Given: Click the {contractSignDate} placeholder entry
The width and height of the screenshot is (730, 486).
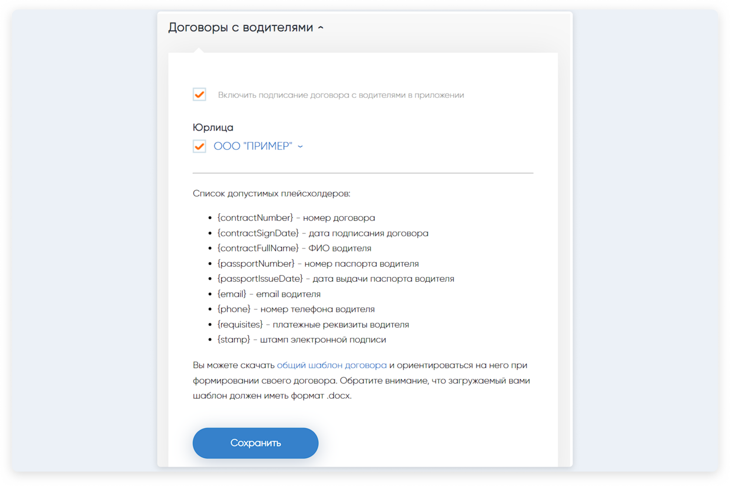Looking at the screenshot, I should coord(258,233).
